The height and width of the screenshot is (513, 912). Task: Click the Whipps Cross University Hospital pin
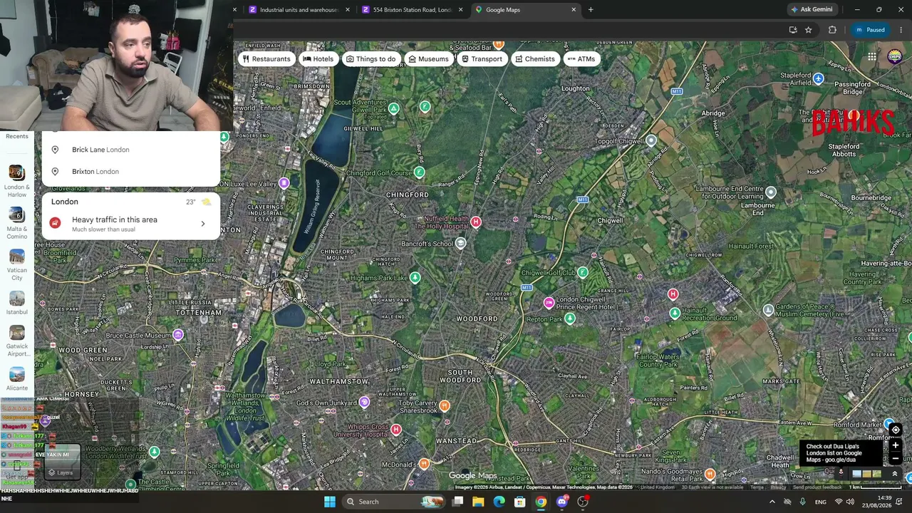click(x=396, y=430)
